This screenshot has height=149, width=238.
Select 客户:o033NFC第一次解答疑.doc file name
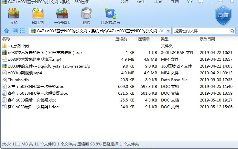(38, 93)
